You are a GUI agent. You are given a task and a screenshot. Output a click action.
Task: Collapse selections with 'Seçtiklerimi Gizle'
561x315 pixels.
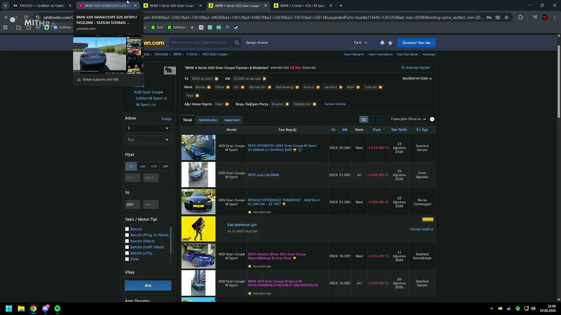[417, 78]
